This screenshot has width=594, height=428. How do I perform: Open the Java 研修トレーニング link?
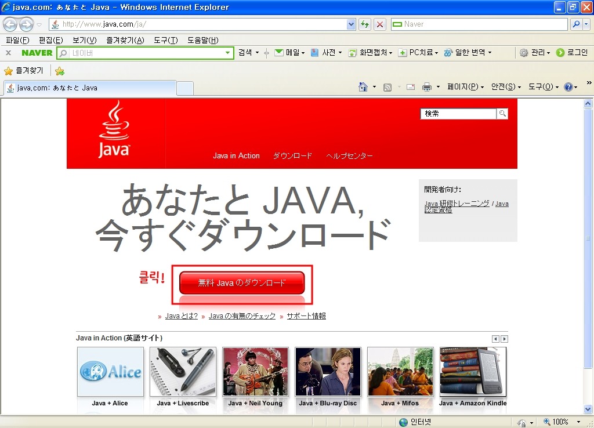pos(457,204)
